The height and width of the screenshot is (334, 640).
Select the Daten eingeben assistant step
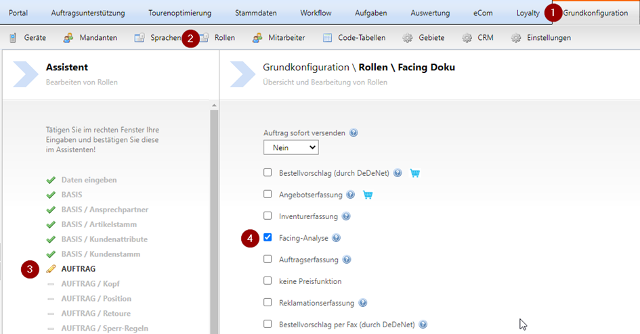tap(89, 180)
